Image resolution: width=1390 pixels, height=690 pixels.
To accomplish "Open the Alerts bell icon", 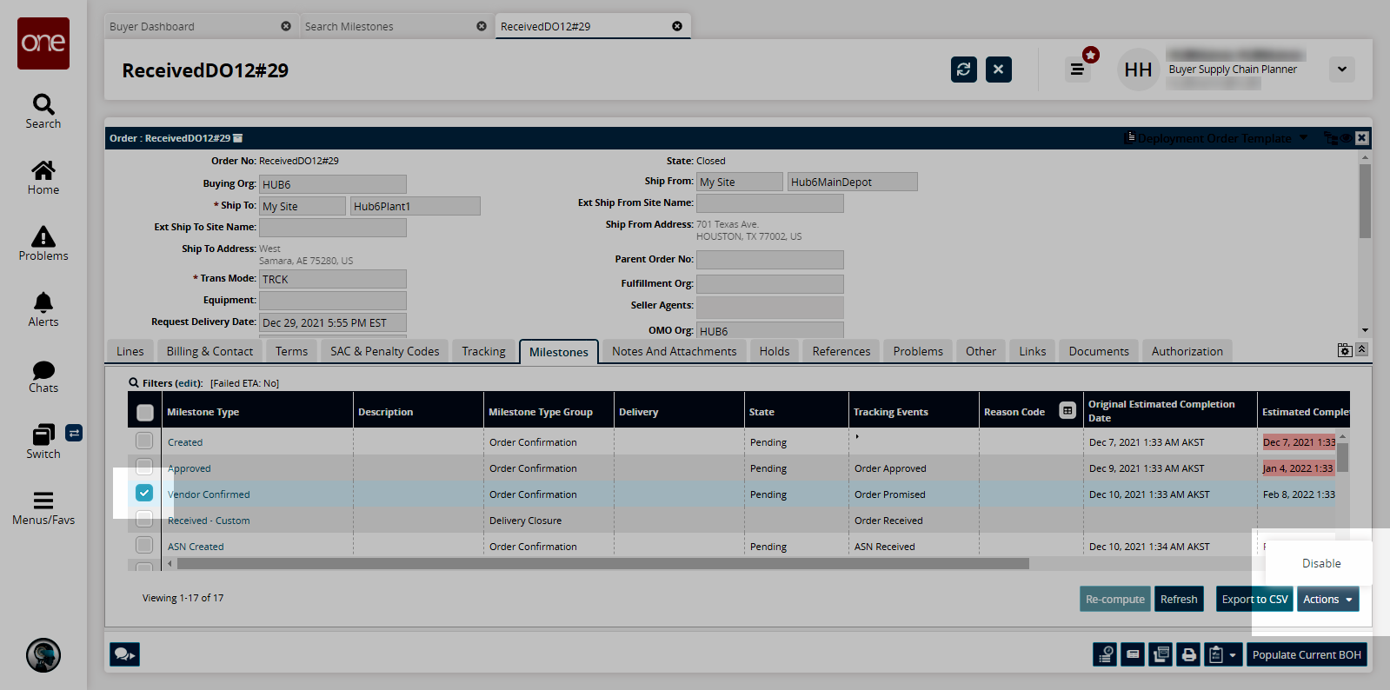I will click(43, 309).
